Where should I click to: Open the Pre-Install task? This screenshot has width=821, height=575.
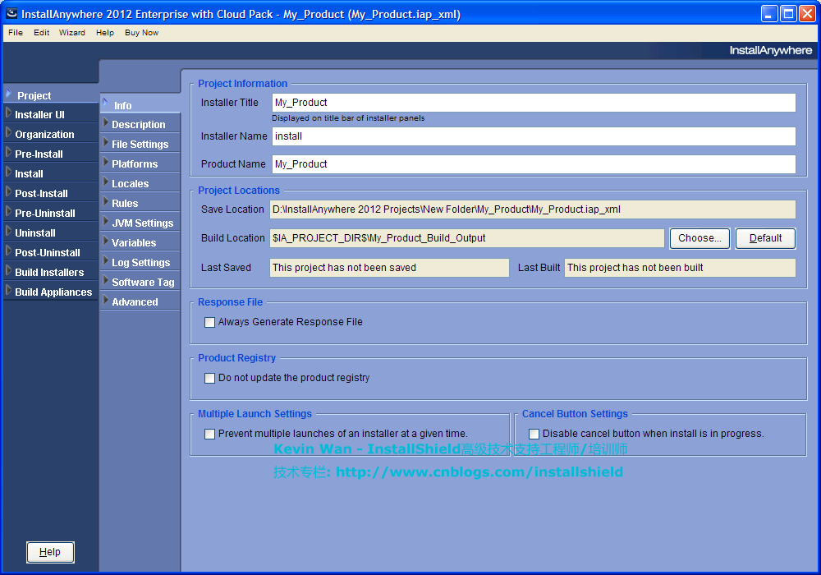pyautogui.click(x=51, y=154)
